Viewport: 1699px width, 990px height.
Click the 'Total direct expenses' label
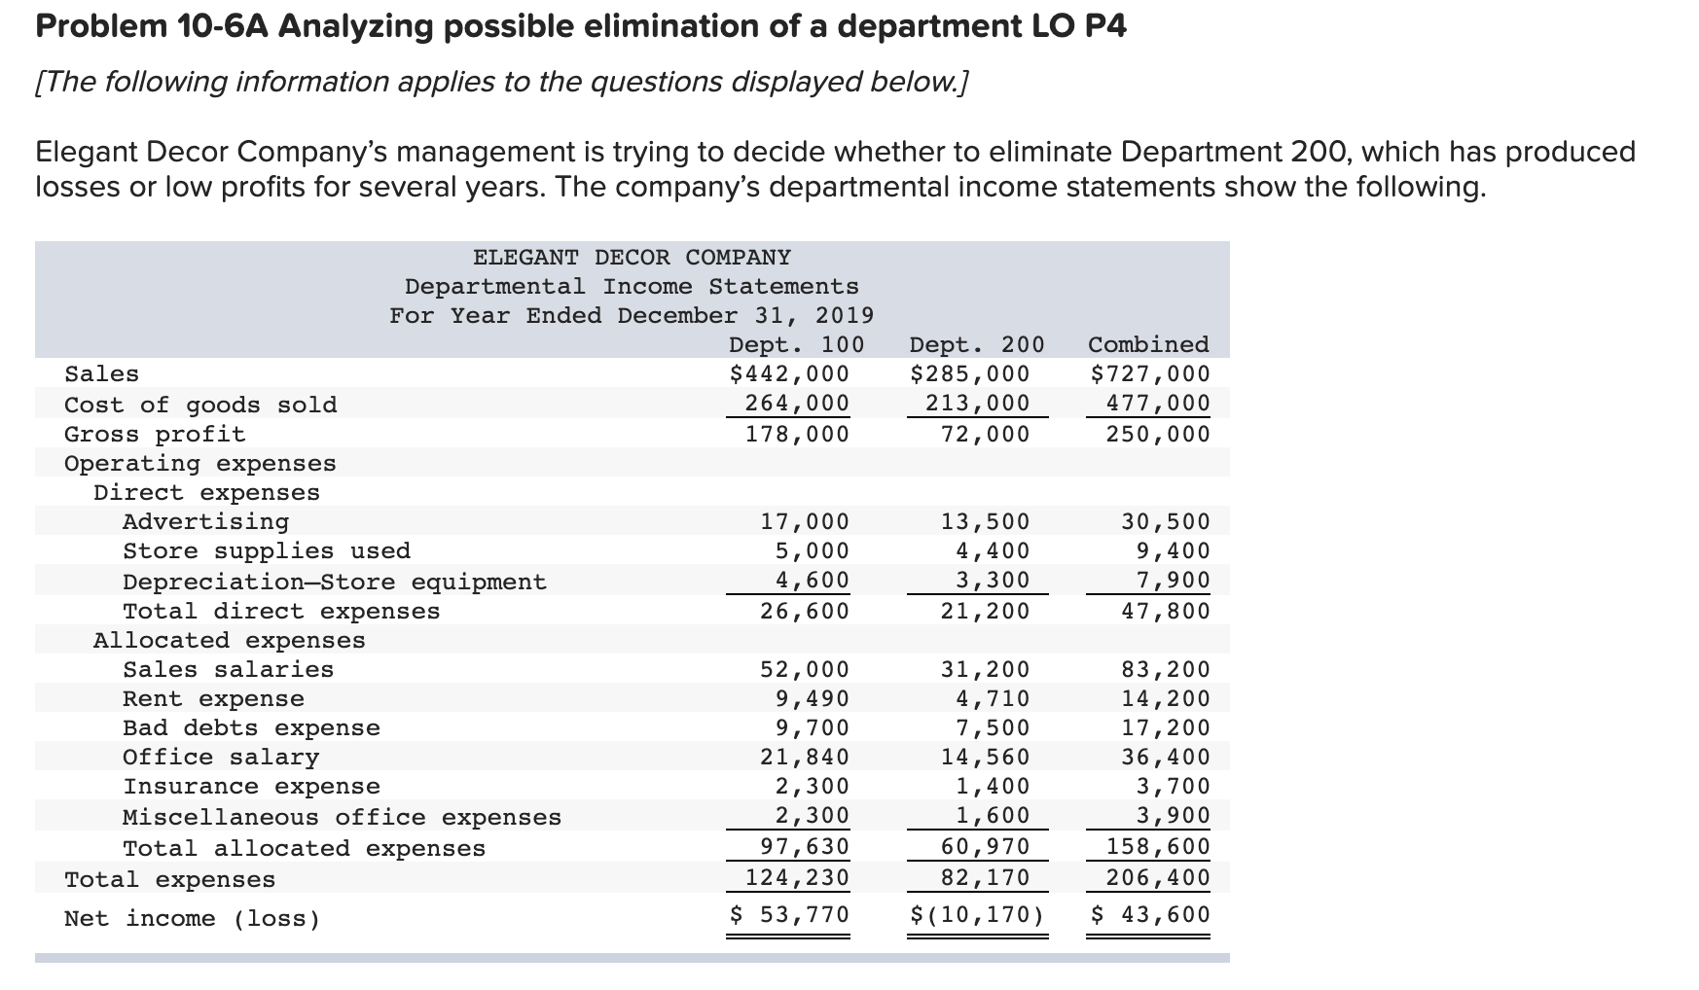point(281,612)
